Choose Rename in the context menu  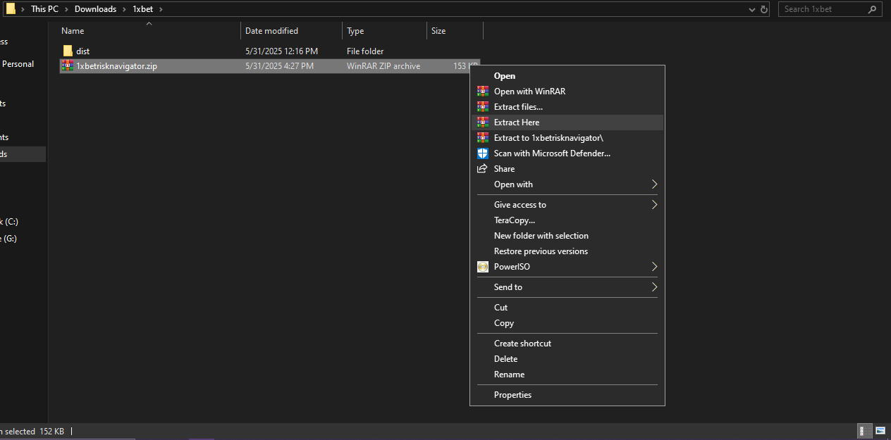[x=509, y=375]
